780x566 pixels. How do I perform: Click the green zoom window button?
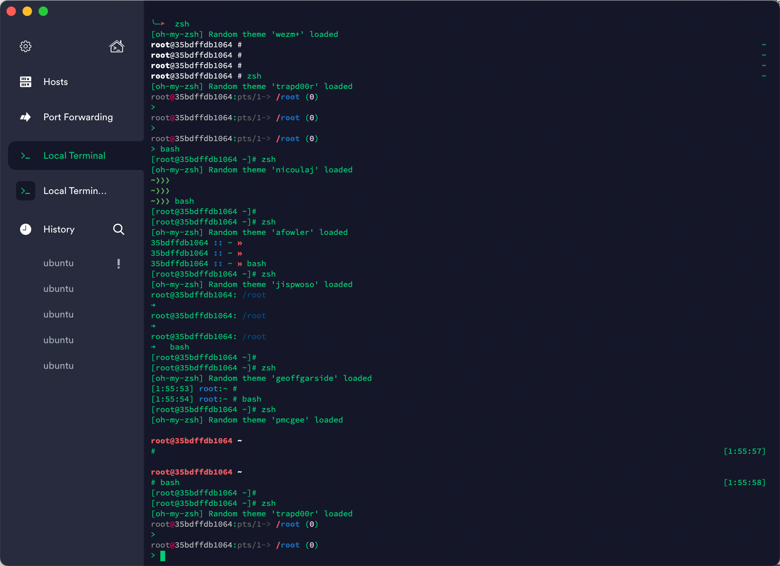click(43, 11)
